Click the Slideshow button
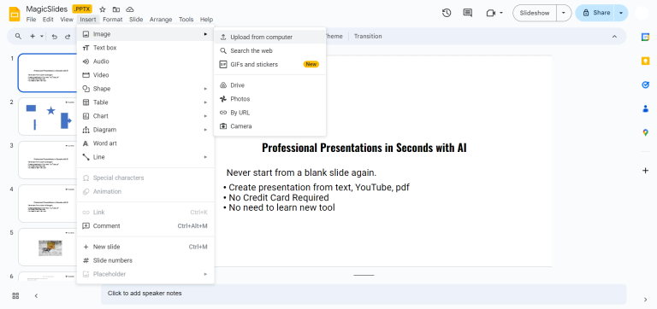The image size is (657, 309). (x=535, y=13)
